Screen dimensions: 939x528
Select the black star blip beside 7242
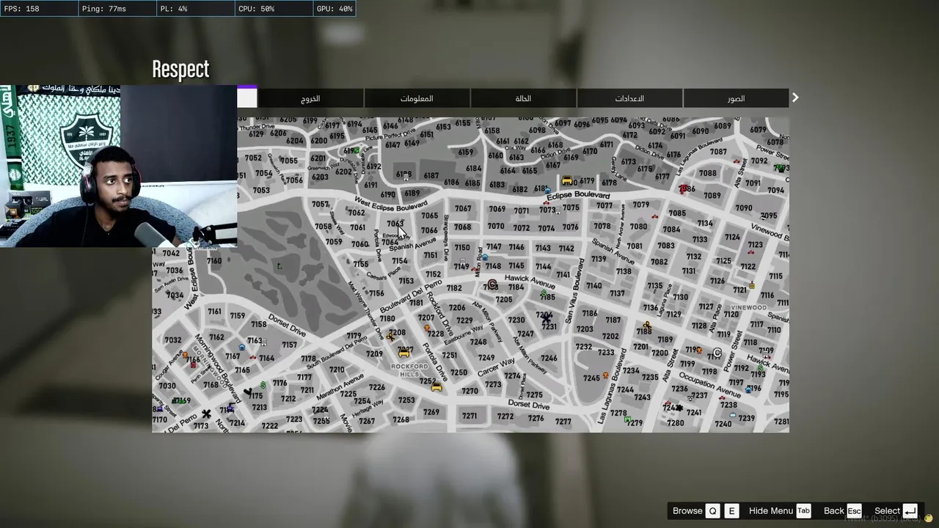(679, 408)
